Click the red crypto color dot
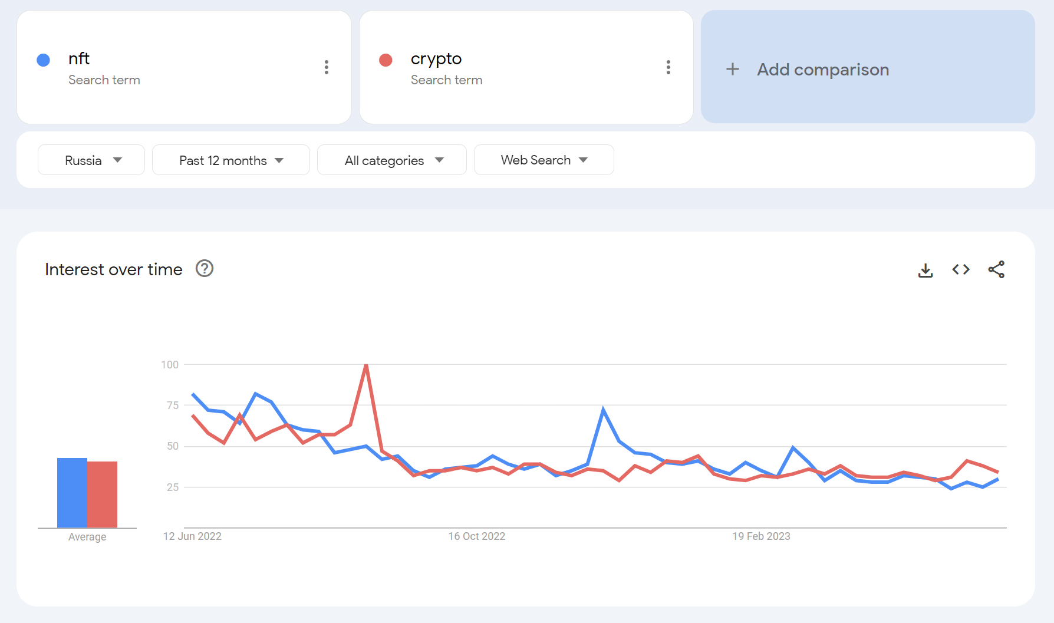 click(386, 60)
